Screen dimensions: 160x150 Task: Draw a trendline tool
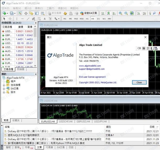28,19
